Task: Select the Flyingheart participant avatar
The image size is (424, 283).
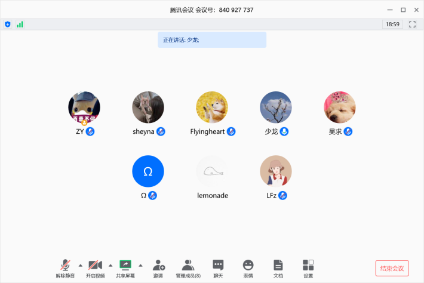Action: [x=212, y=107]
